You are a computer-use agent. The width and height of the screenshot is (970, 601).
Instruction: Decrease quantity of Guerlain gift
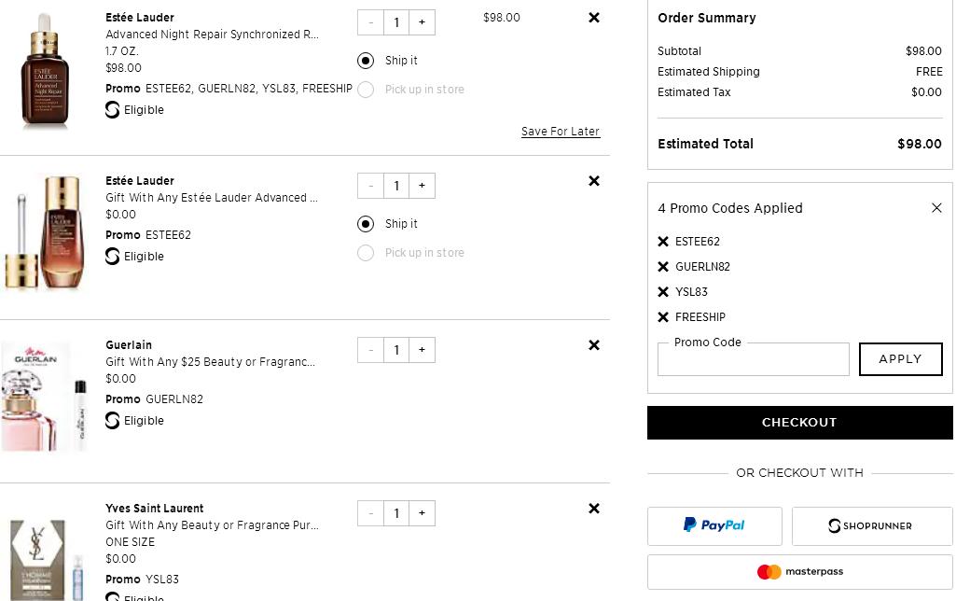(x=370, y=350)
